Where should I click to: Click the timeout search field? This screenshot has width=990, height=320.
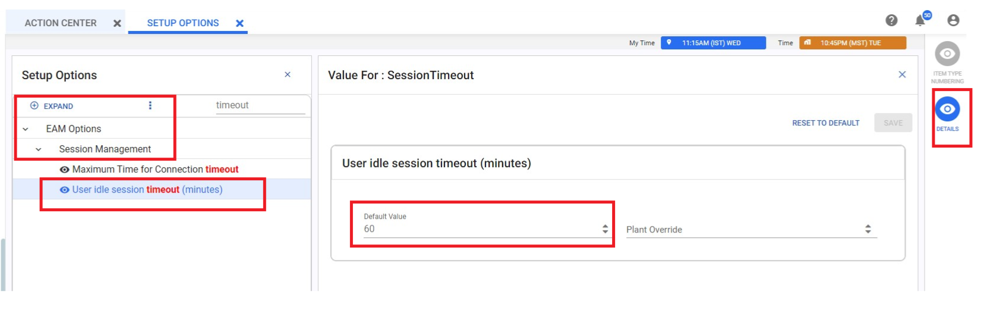point(260,105)
